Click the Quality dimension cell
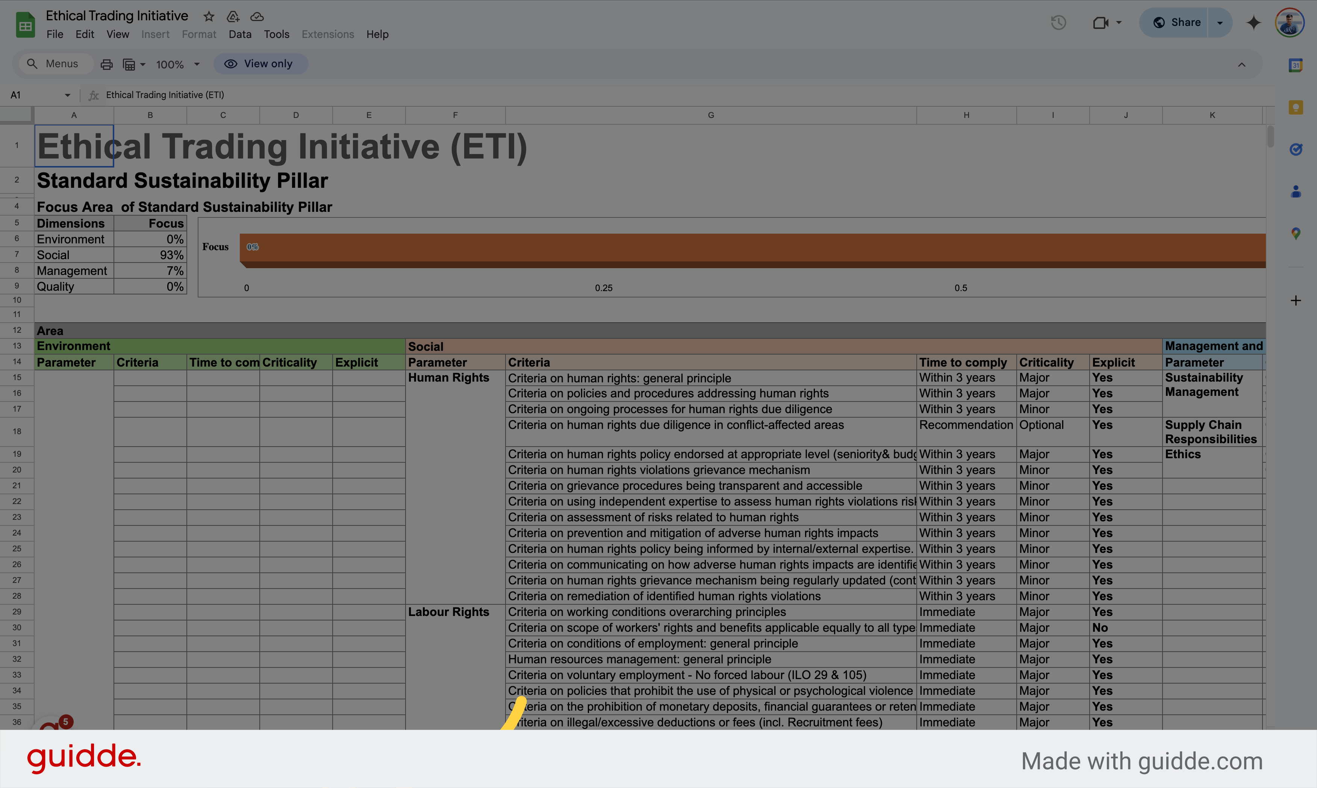Screen dimensions: 1317x788 click(74, 287)
